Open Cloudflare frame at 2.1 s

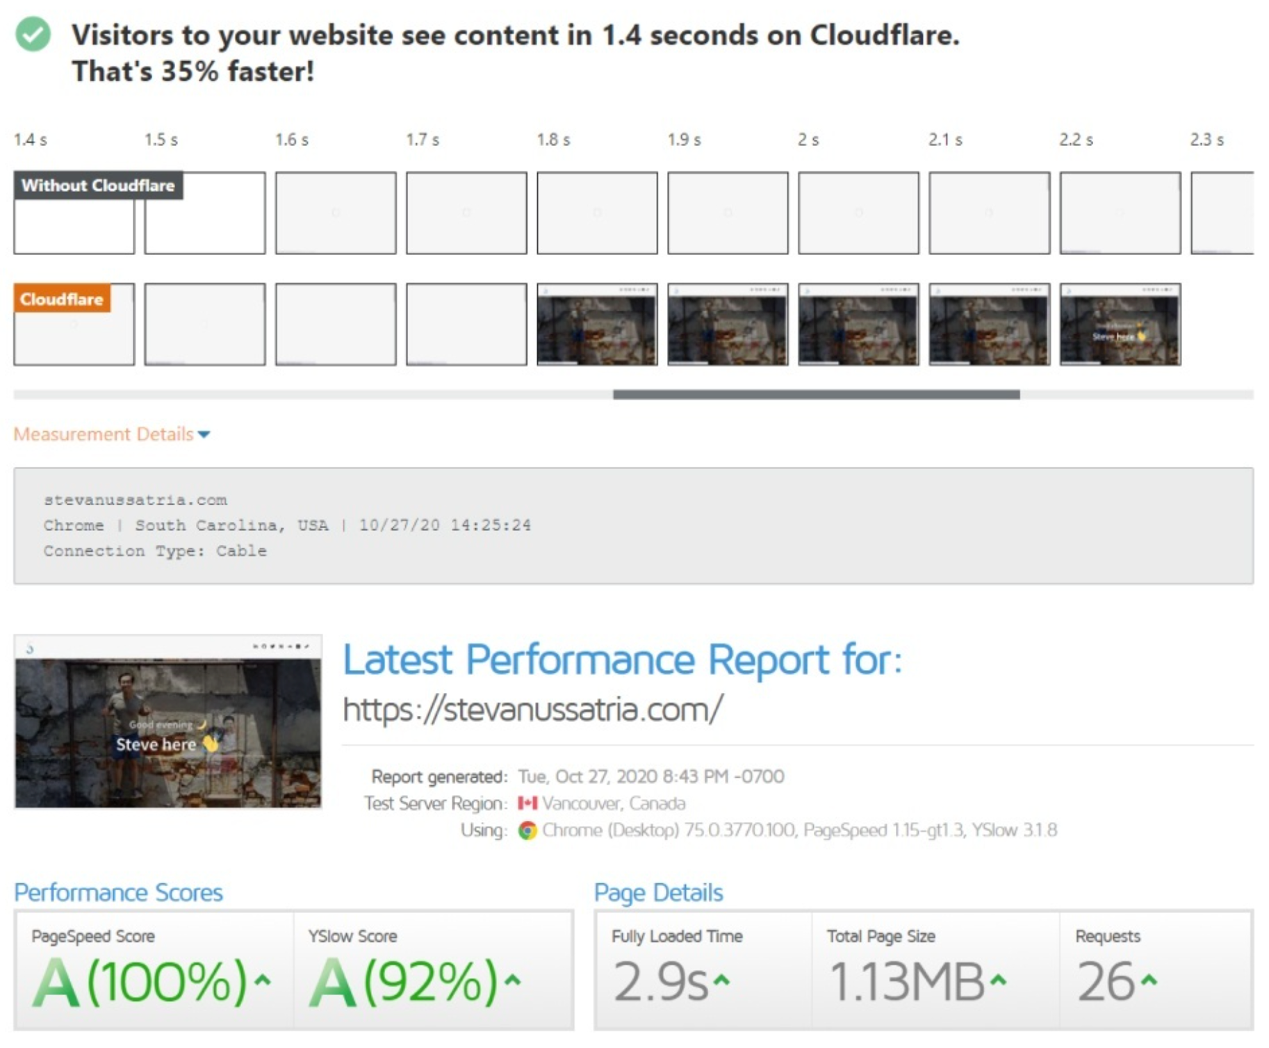pyautogui.click(x=989, y=324)
